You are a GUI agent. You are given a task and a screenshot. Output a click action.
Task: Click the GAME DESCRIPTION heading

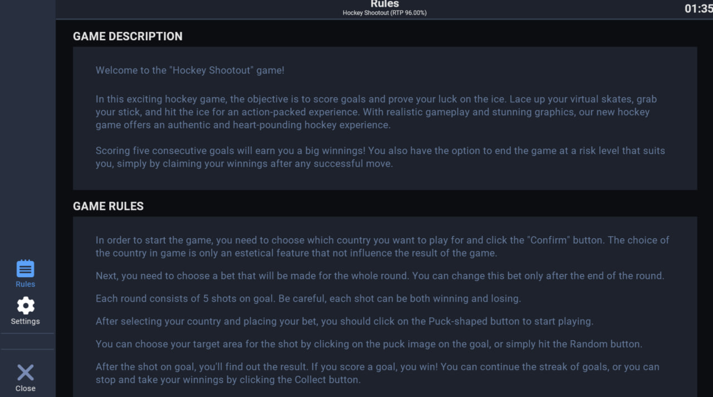tap(128, 36)
